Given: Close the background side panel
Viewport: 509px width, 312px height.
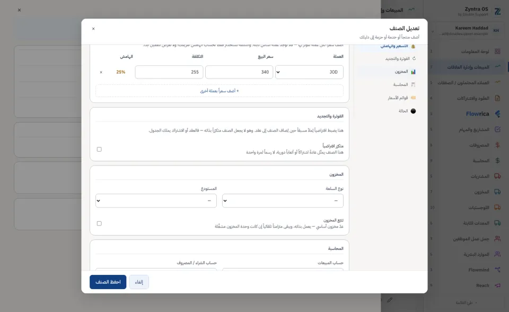Looking at the screenshot, I should coord(20,10).
